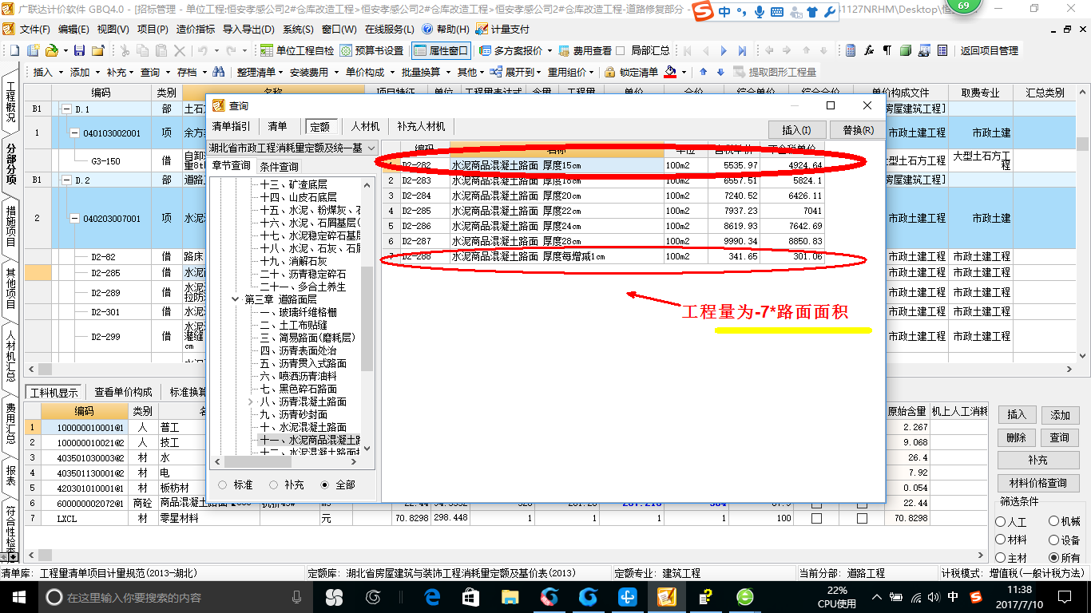
Task: Expand 八、沥青混凝土路面 tree node
Action: 252,401
